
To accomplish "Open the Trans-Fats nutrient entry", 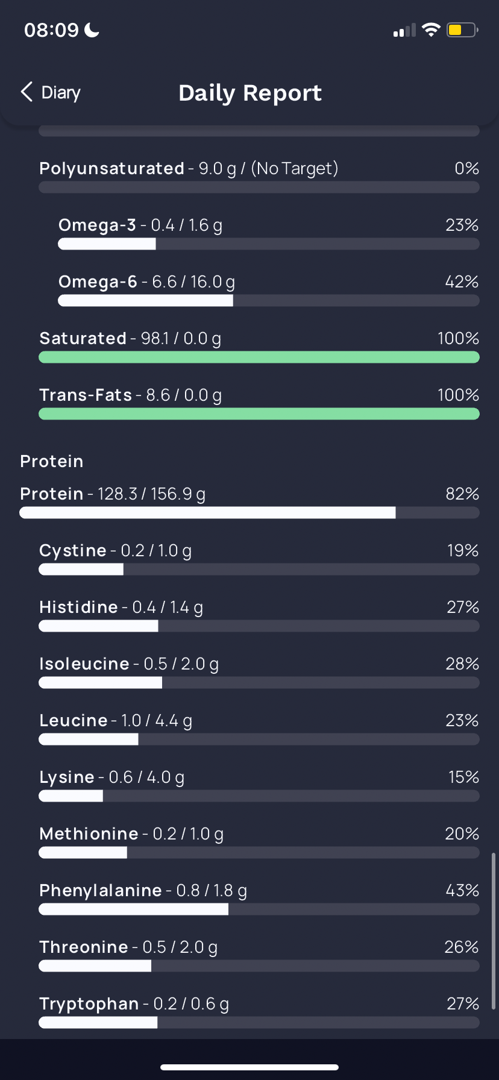I will coord(259,404).
